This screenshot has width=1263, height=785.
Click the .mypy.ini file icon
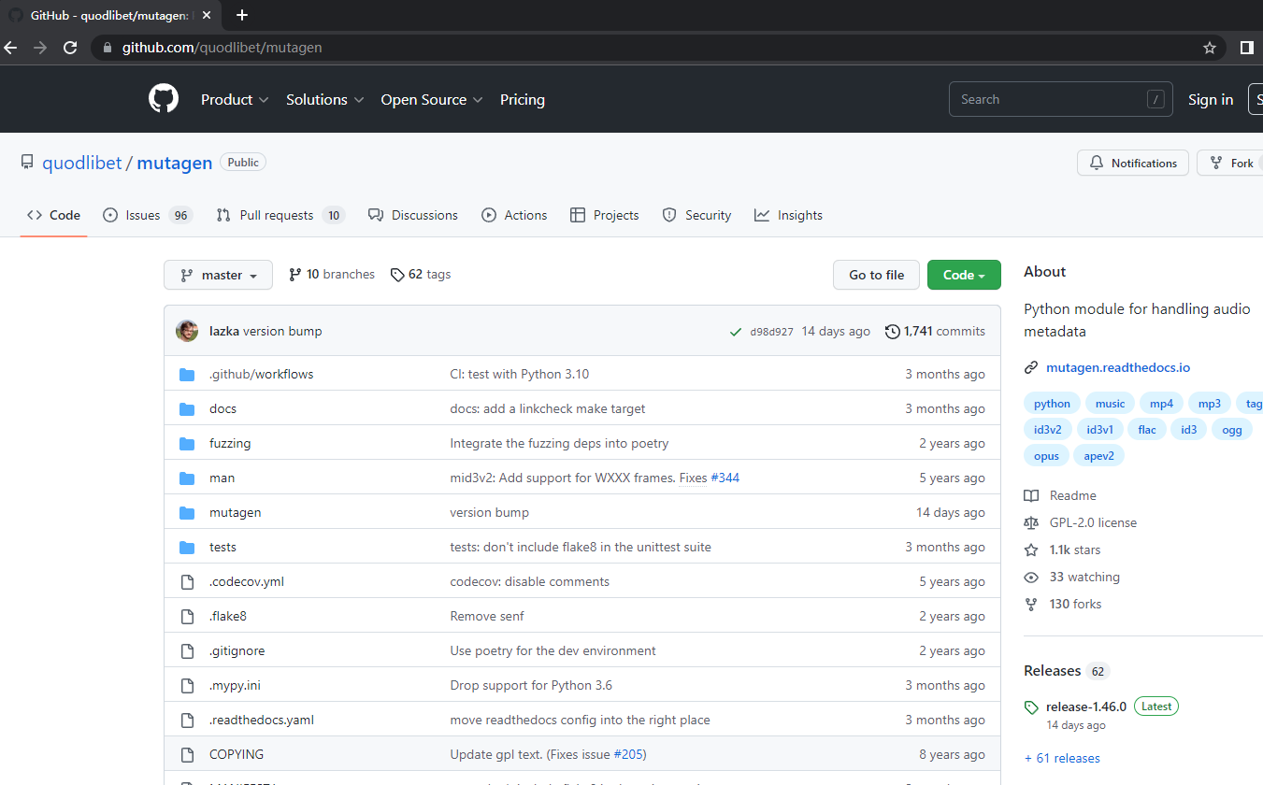187,686
